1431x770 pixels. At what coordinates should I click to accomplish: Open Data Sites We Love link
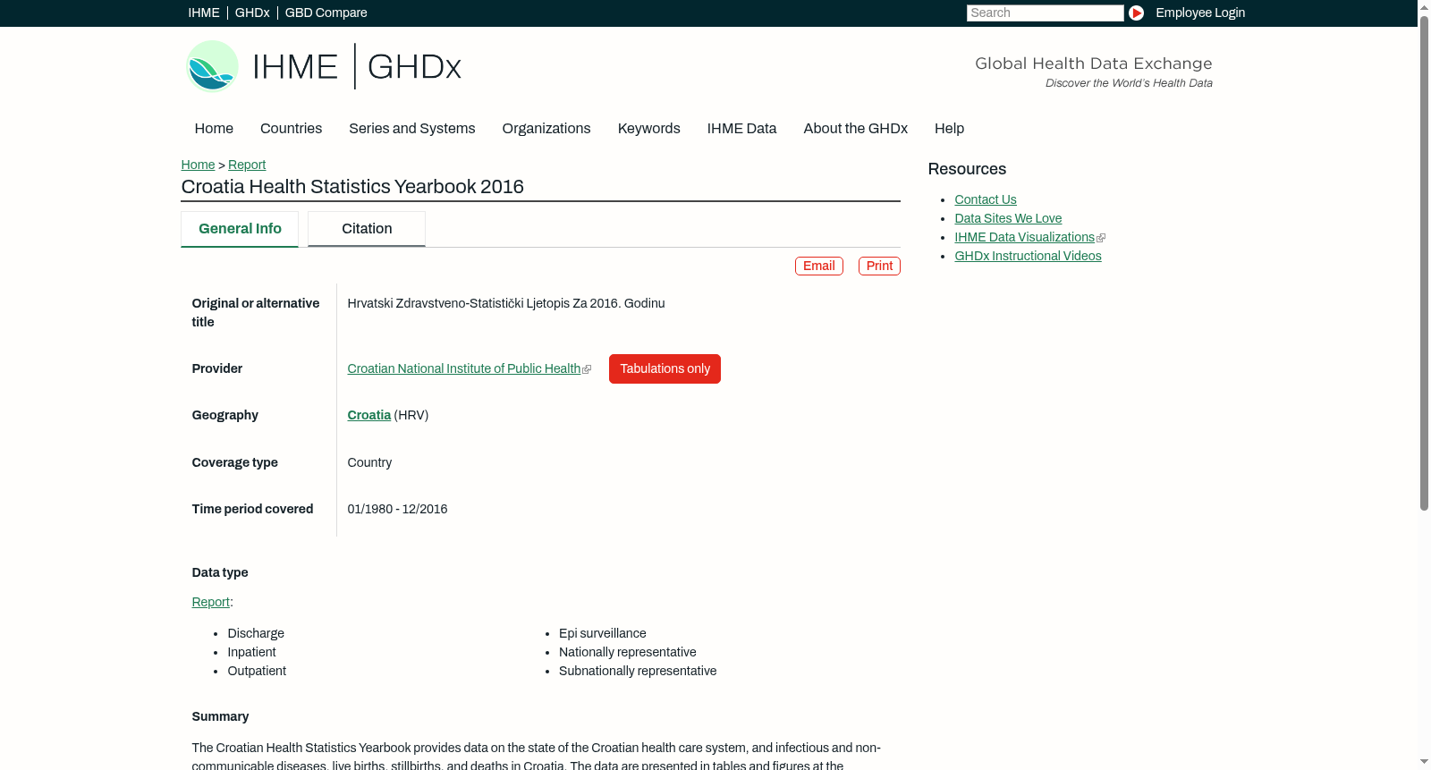coord(1008,218)
